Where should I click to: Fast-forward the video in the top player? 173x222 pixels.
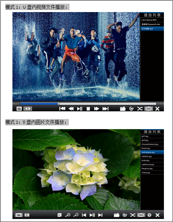pos(96,109)
